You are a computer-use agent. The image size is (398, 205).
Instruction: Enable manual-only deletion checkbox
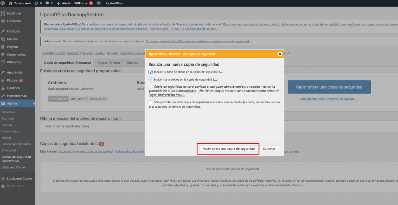(151, 102)
